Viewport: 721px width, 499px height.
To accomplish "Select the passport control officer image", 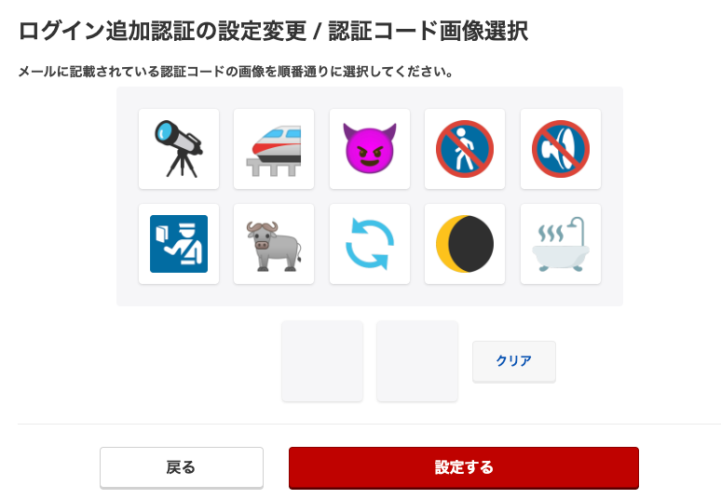I will click(x=179, y=244).
